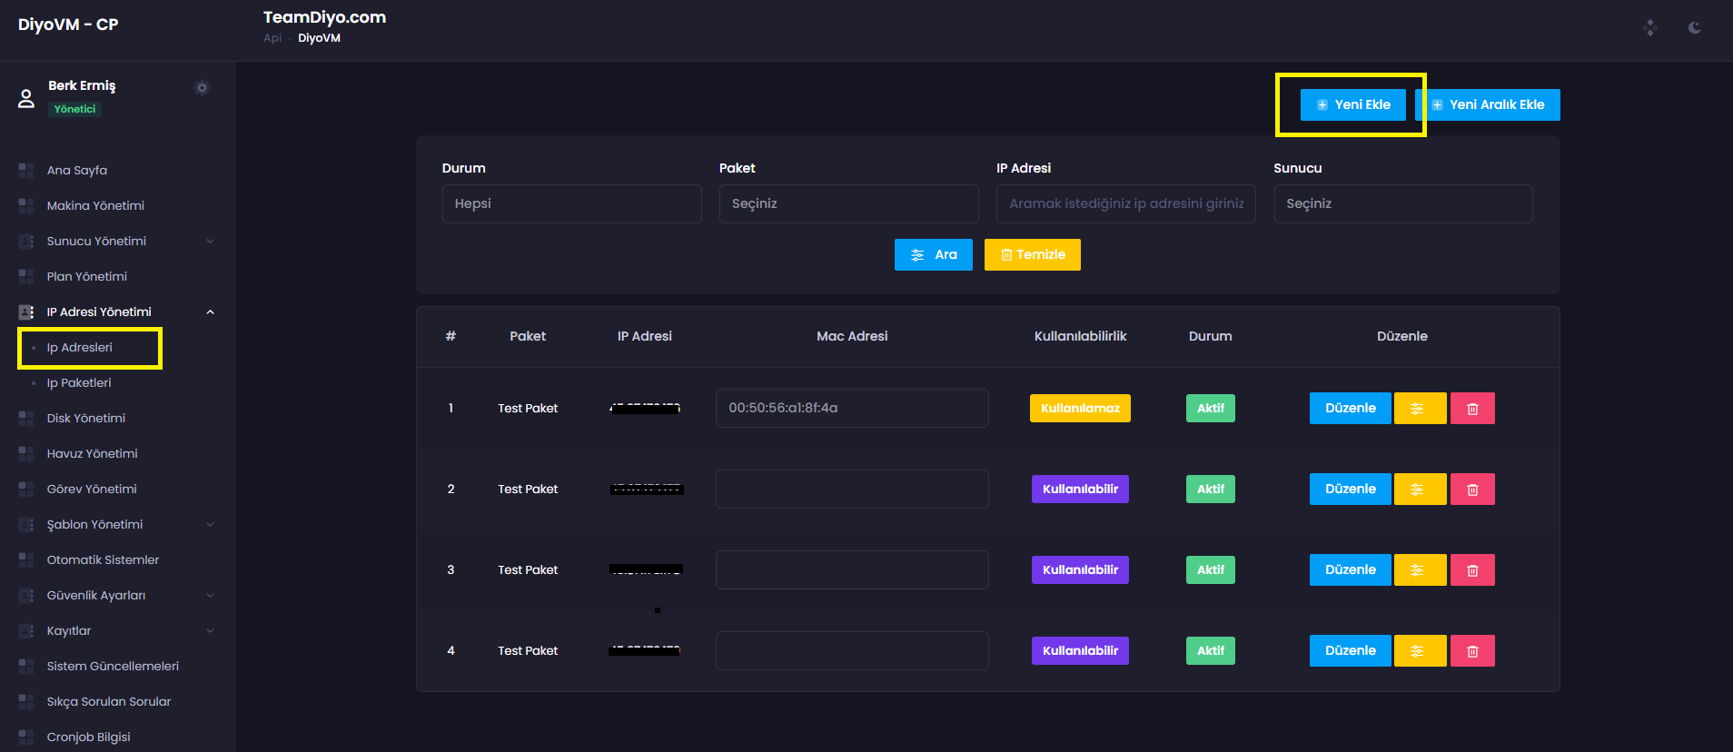This screenshot has height=752, width=1733.
Task: Click the icon beside Plan Yönetimi
Action: 26,276
